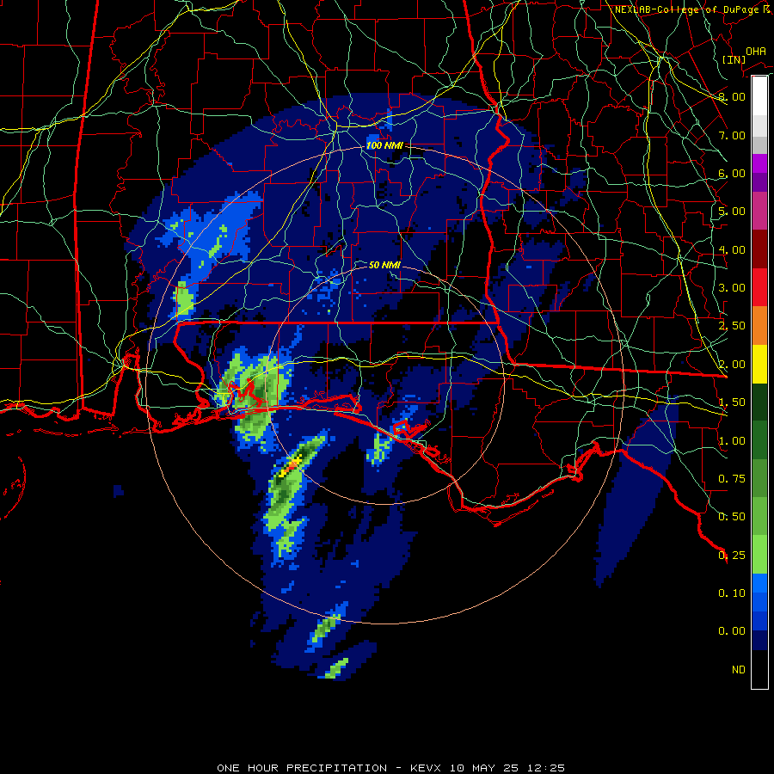Screen dimensions: 774x774
Task: Select the bright magenta legend swatch
Action: (759, 163)
